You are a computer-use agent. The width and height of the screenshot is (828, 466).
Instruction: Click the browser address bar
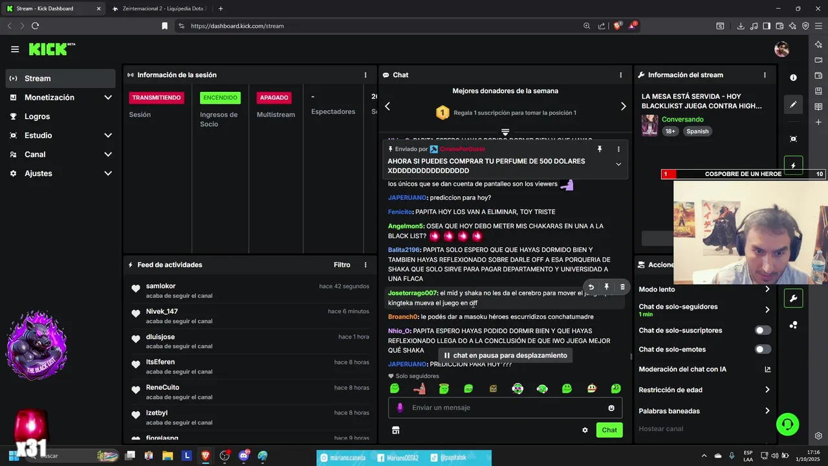click(382, 26)
